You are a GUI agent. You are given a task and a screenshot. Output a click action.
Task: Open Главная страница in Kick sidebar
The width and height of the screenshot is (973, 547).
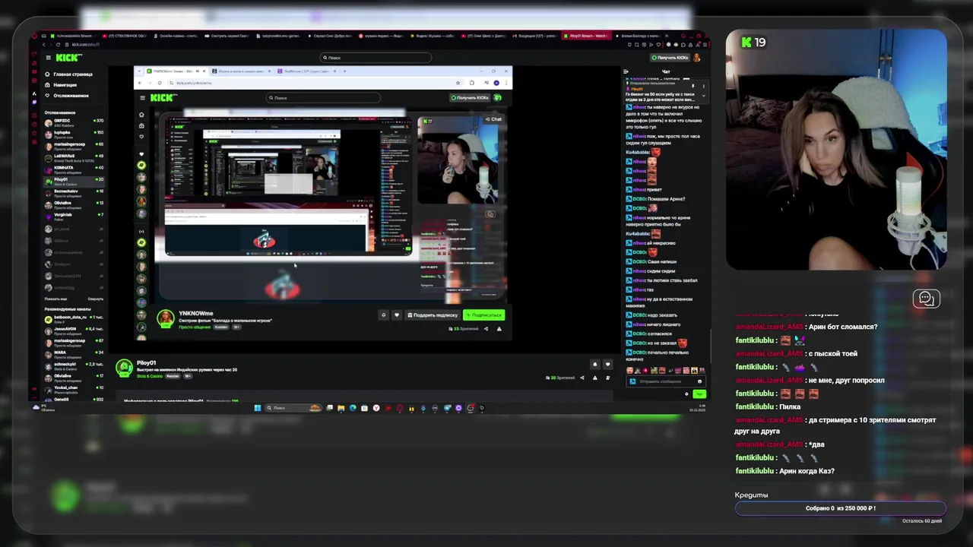[68, 74]
